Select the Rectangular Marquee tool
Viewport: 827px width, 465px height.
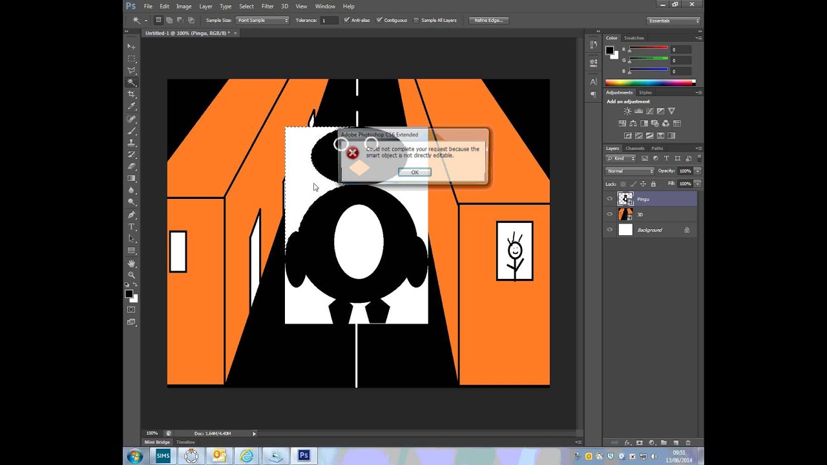tap(131, 58)
